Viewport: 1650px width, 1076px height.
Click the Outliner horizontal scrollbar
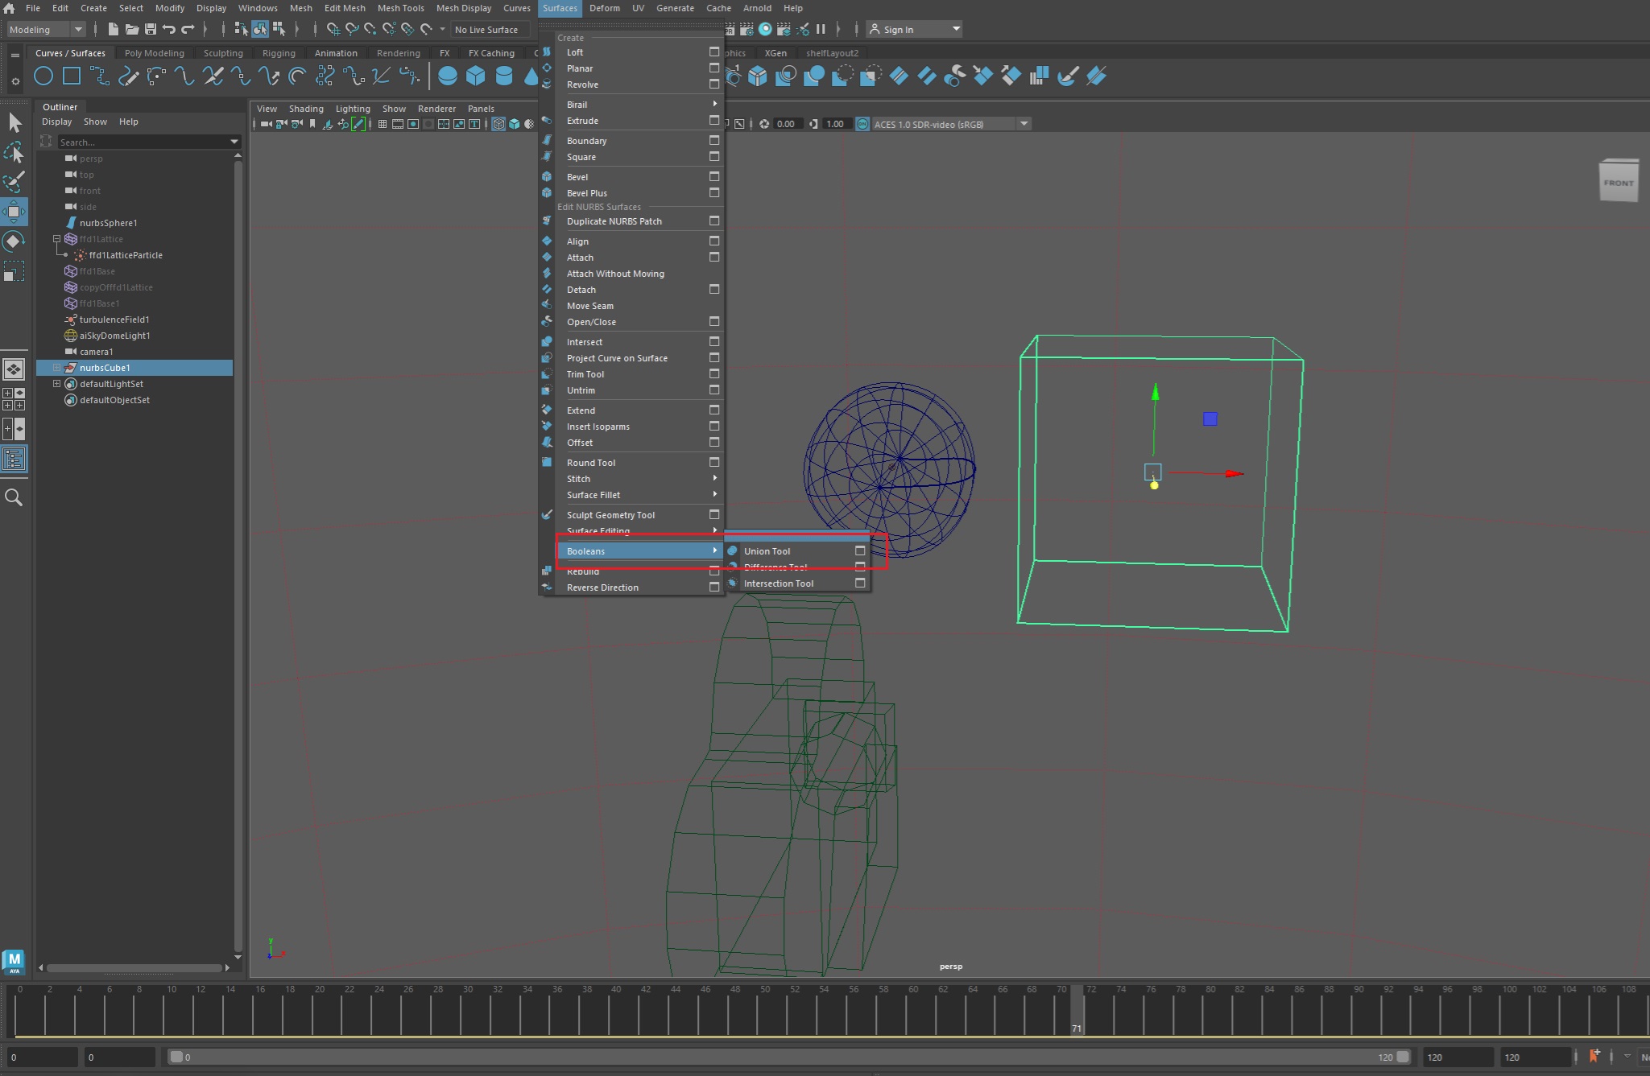pyautogui.click(x=134, y=967)
